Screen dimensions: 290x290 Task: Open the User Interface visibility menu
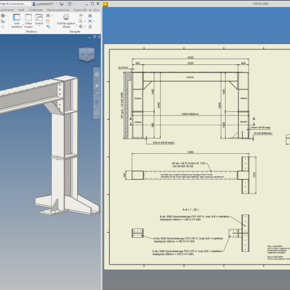(x=17, y=21)
